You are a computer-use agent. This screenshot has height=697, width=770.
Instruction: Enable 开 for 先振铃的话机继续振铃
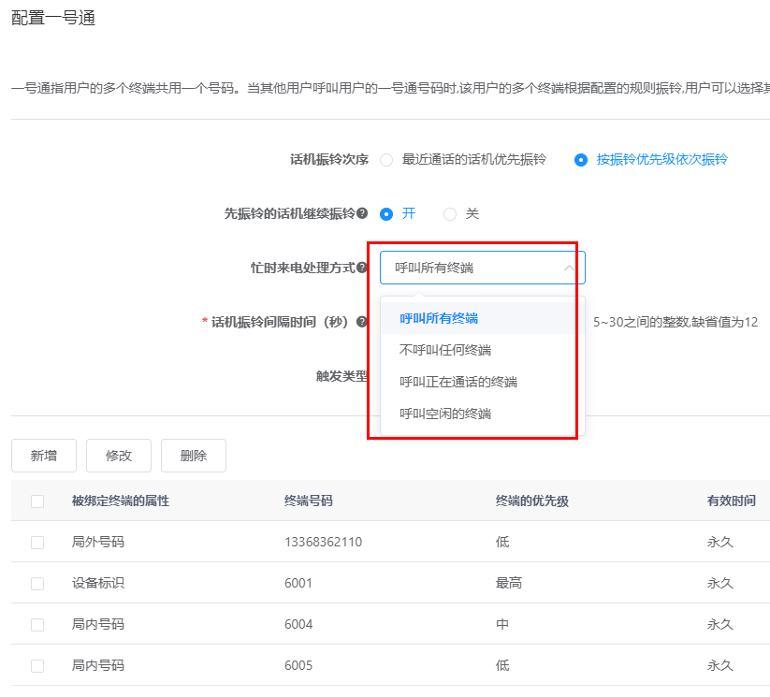pos(385,213)
